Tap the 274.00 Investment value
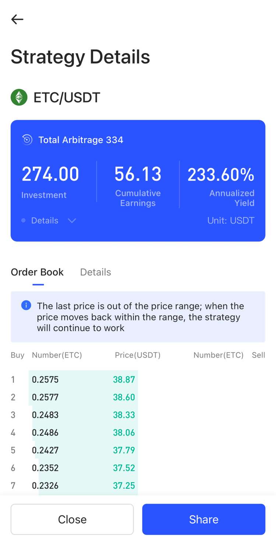The width and height of the screenshot is (276, 537). [x=50, y=174]
